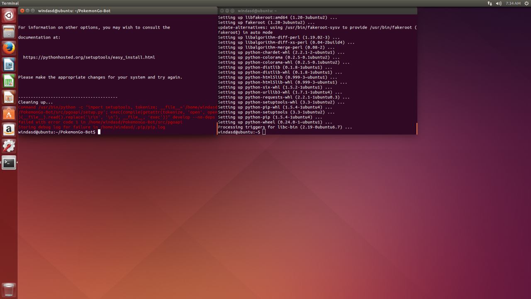Open LibreOffice Writer from the launcher
531x299 pixels.
tap(9, 65)
